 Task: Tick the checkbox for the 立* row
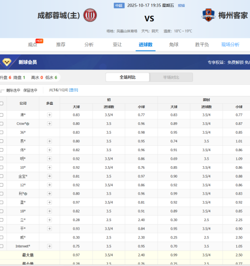(1, 220)
